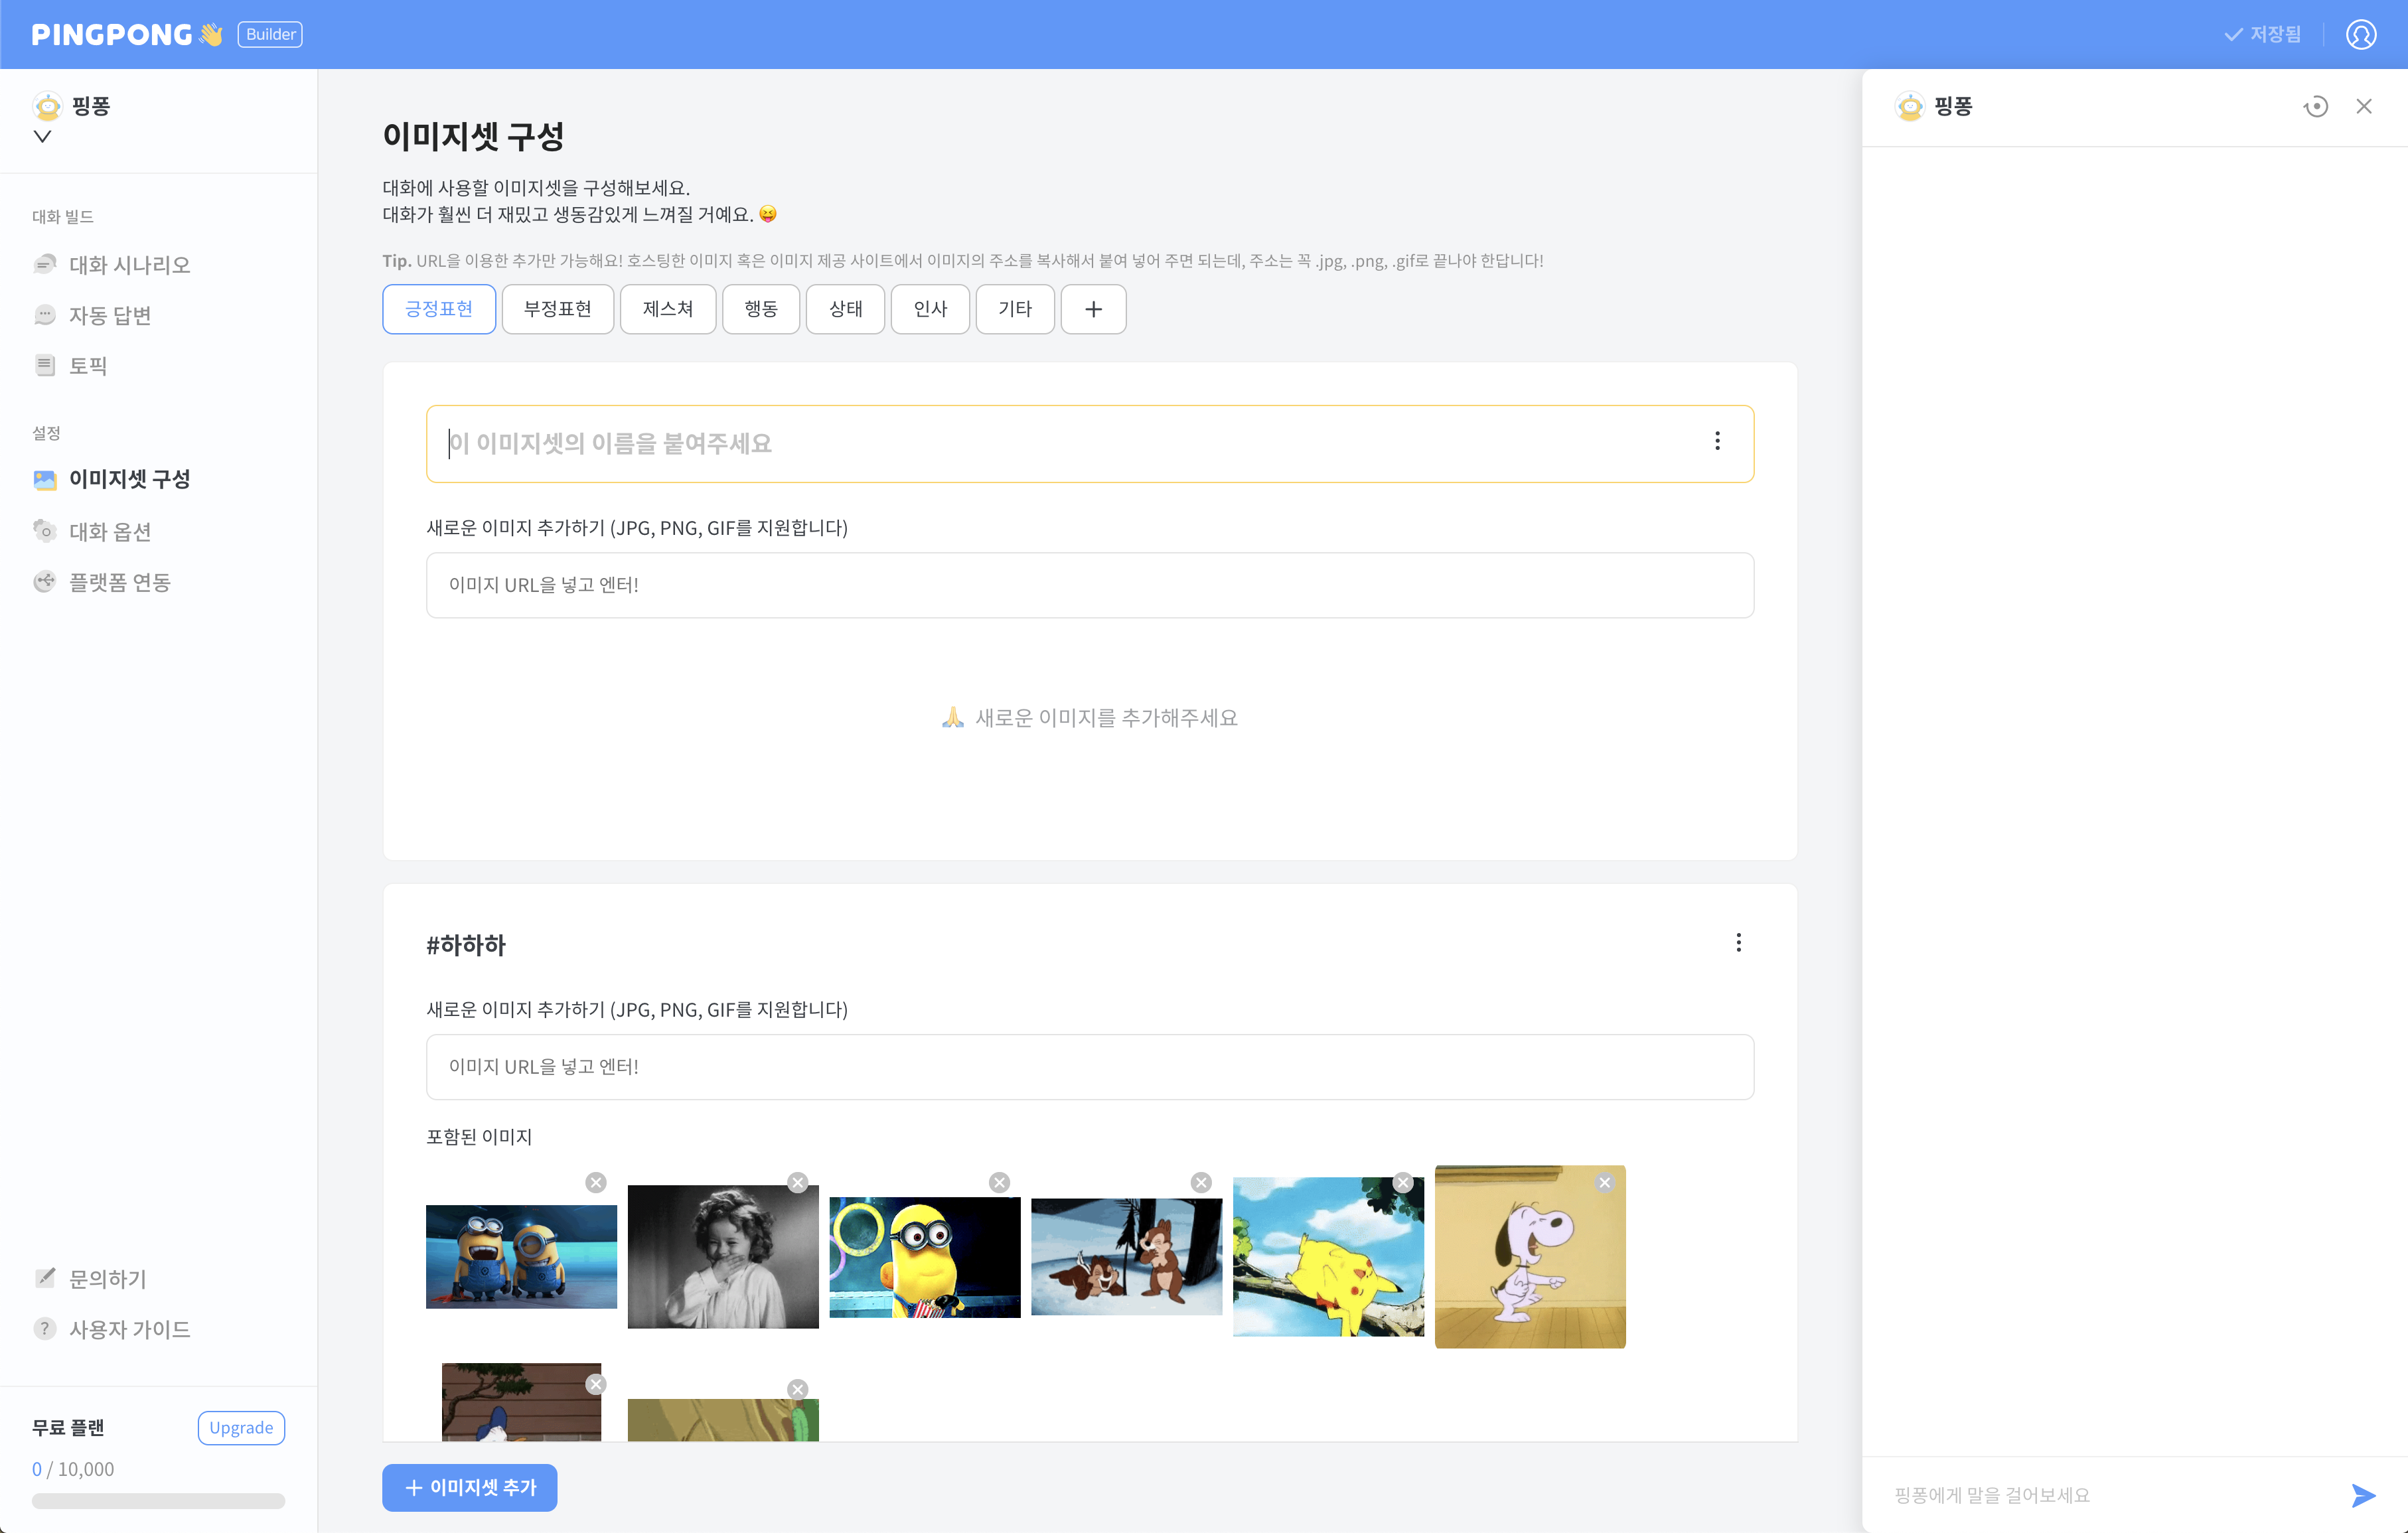Click the Upgrade plan button
The image size is (2408, 1533).
click(x=241, y=1427)
